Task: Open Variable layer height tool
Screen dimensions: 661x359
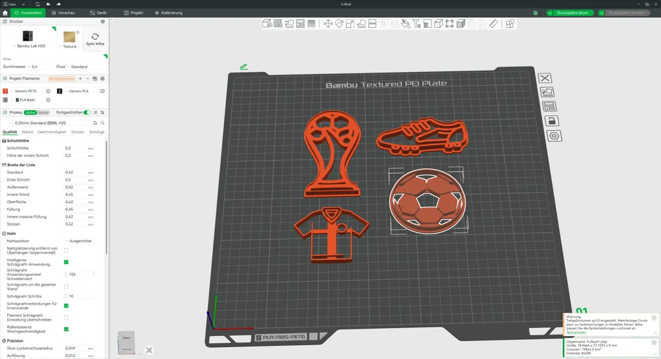Action: point(311,24)
